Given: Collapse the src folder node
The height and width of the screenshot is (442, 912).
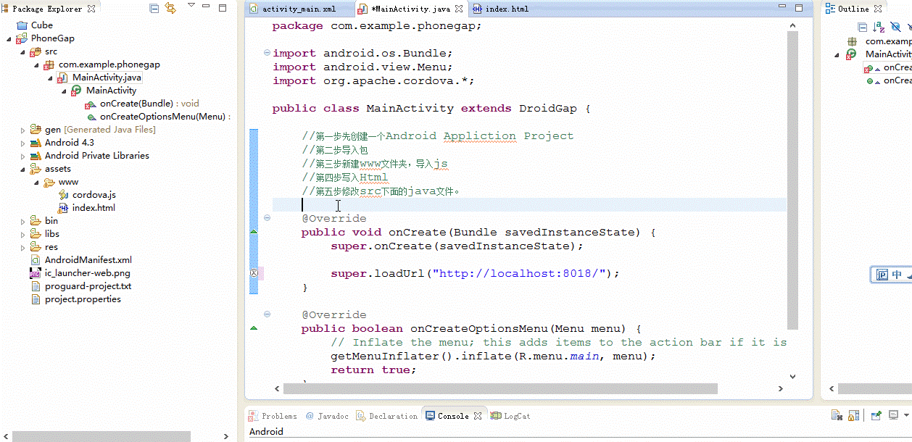Looking at the screenshot, I should pos(22,51).
